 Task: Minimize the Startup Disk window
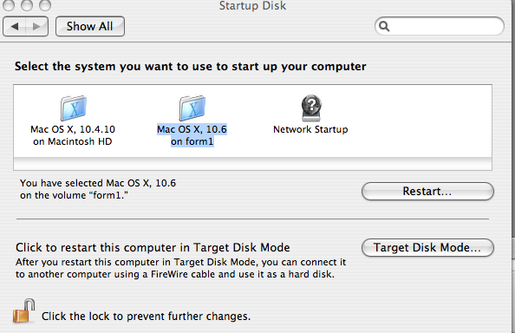(27, 5)
